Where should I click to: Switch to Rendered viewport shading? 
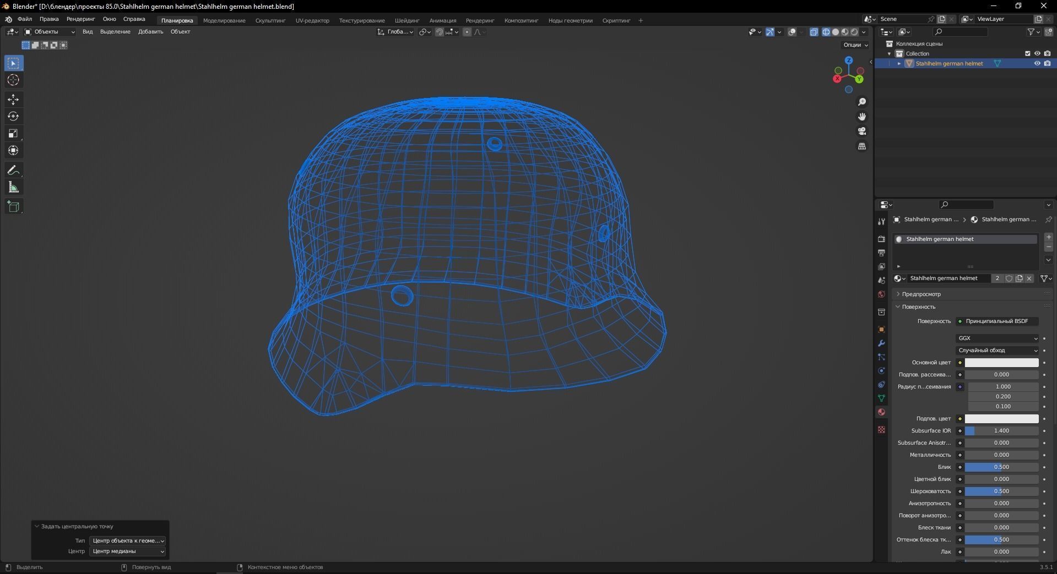click(x=854, y=32)
